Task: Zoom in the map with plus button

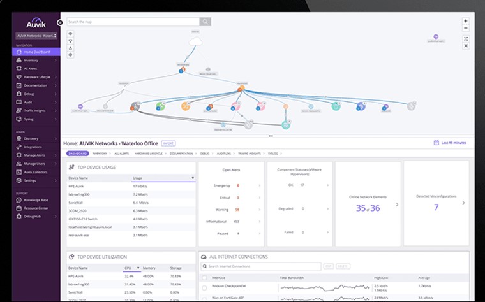Action: click(x=465, y=21)
